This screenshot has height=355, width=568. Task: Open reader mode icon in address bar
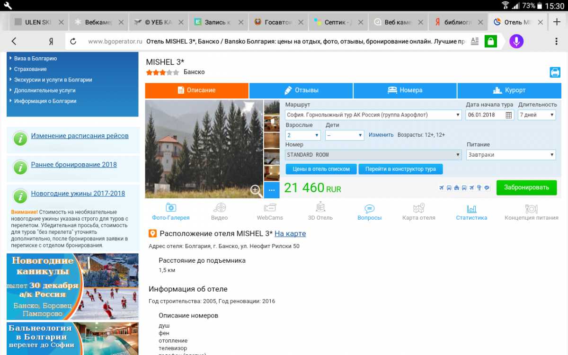coord(475,41)
